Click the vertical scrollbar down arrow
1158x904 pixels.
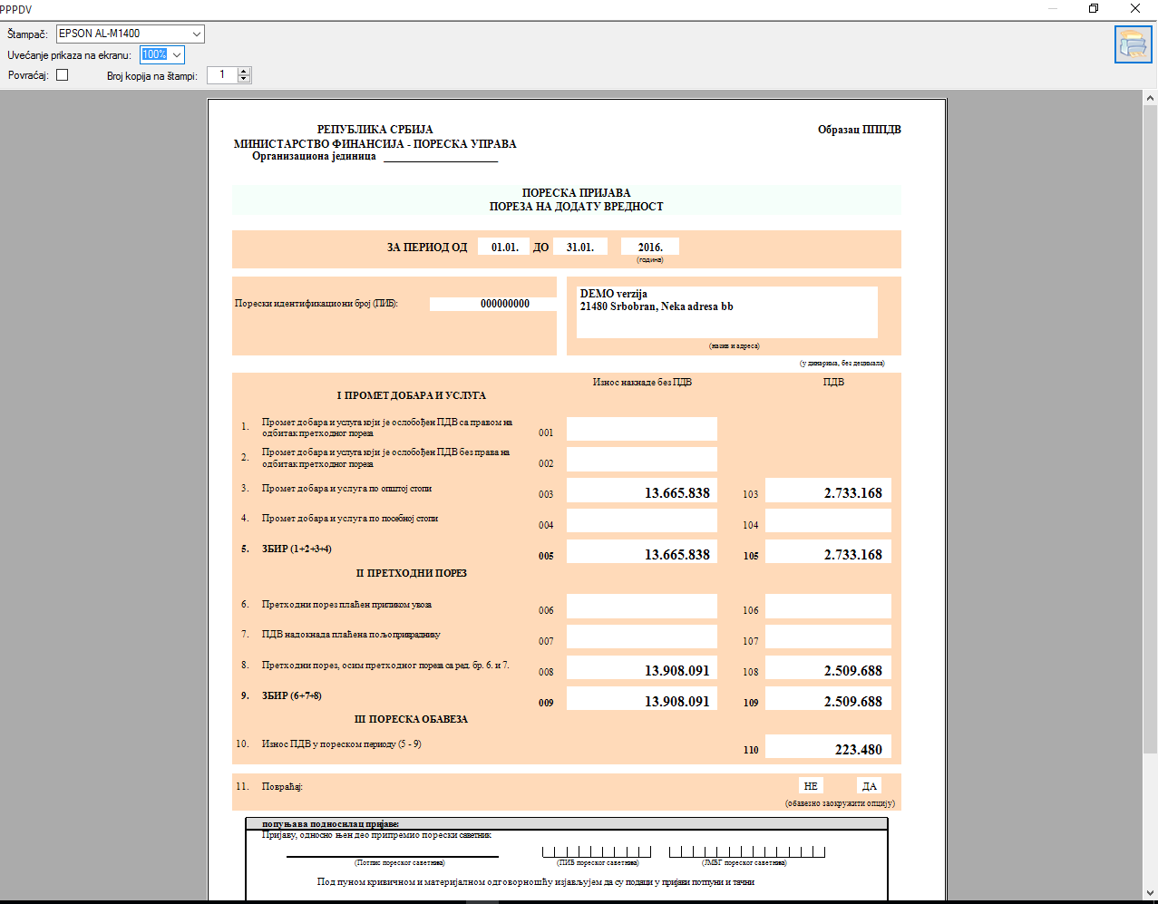pyautogui.click(x=1150, y=893)
